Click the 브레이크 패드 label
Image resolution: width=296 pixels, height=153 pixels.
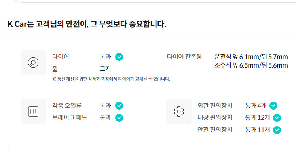pyautogui.click(x=70, y=117)
